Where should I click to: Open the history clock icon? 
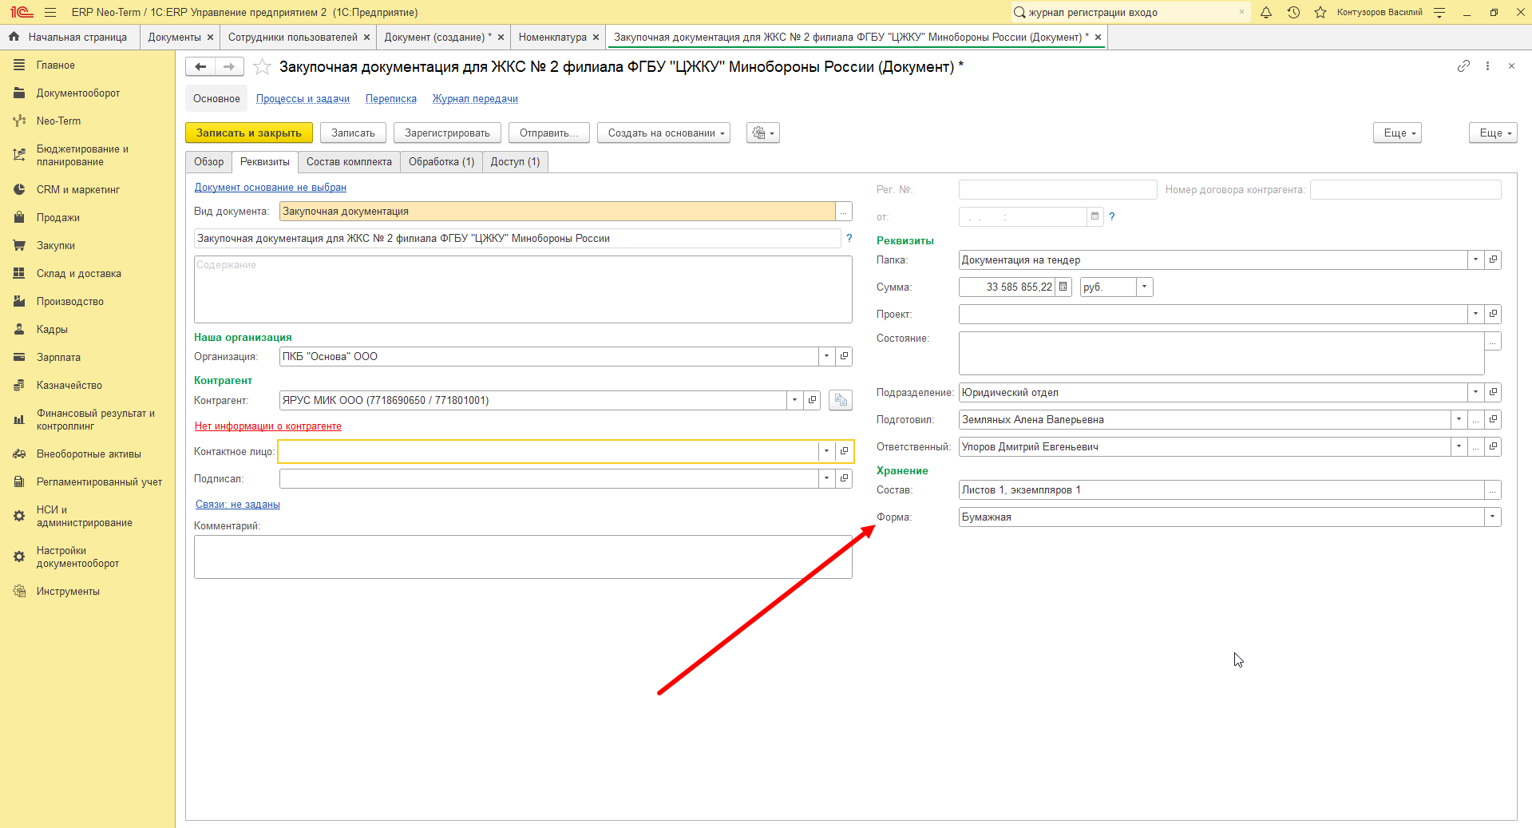1293,12
